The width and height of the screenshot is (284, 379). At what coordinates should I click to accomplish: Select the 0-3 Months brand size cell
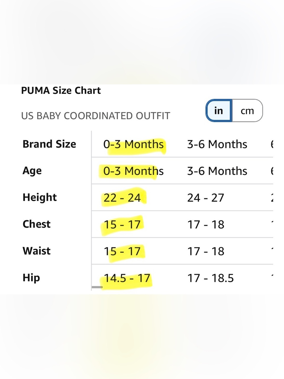click(x=133, y=144)
